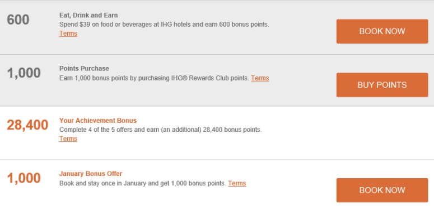Click the orange 1,000 points value
The width and height of the screenshot is (434, 210).
[24, 178]
